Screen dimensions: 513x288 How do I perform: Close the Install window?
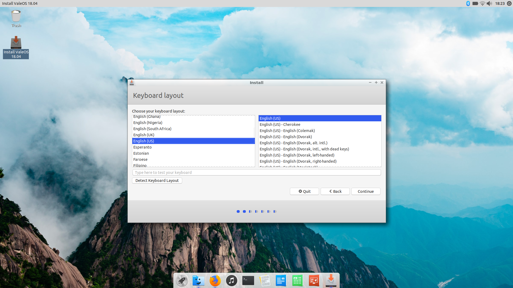pos(382,83)
